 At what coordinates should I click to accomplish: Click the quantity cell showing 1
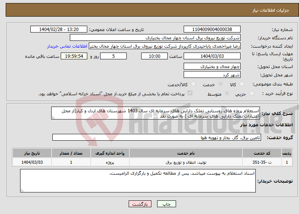pyautogui.click(x=71, y=162)
